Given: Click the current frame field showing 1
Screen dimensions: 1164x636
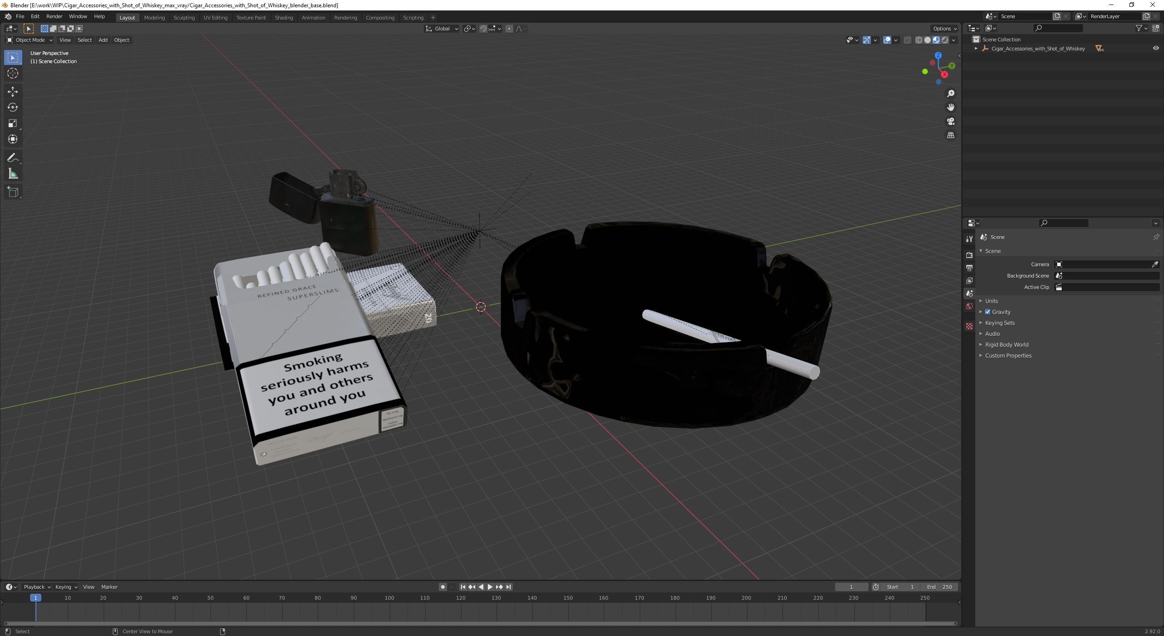Looking at the screenshot, I should click(851, 587).
